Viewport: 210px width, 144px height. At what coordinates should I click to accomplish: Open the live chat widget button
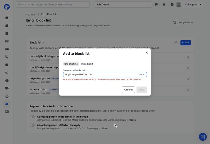[202, 137]
